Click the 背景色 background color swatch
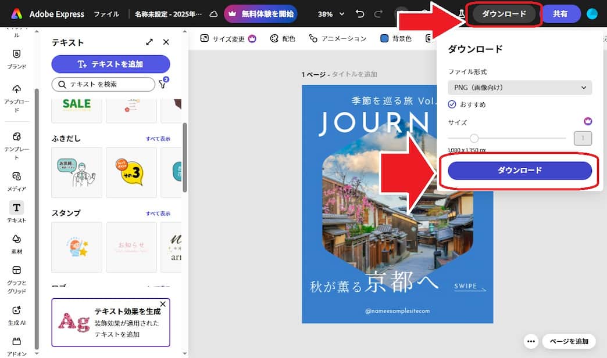Viewport: 607px width, 358px height. pyautogui.click(x=384, y=39)
